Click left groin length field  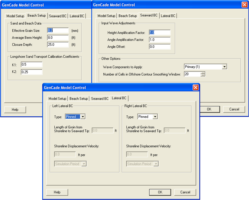[x=103, y=130]
